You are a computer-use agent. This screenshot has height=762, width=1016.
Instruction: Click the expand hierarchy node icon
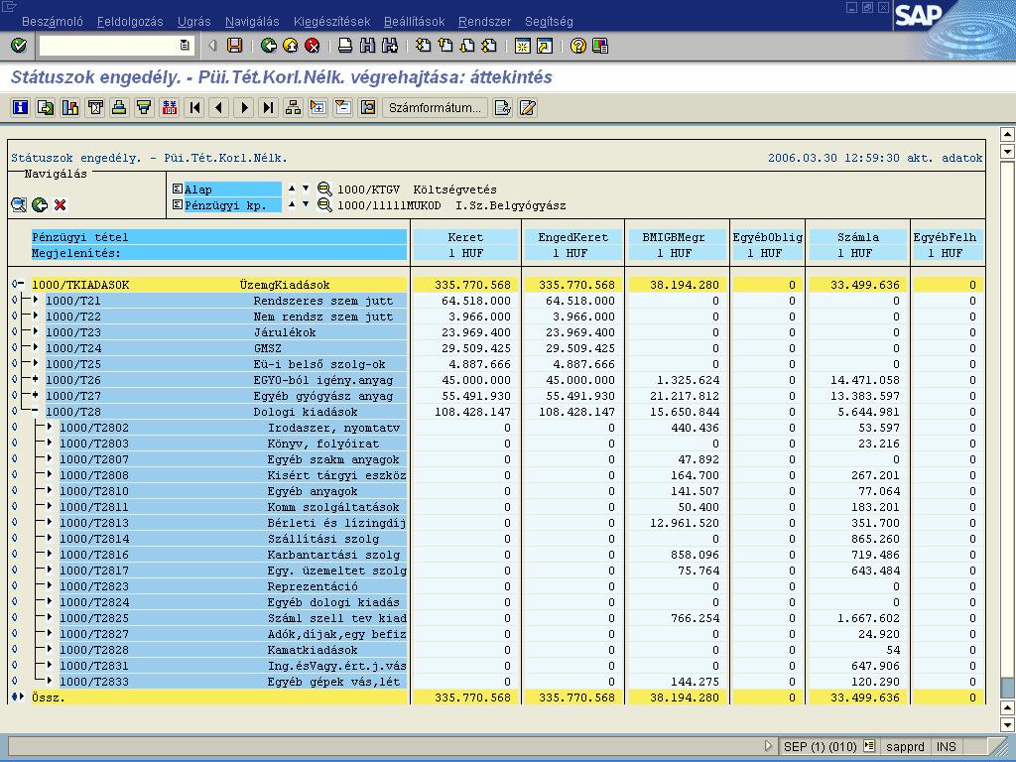coord(317,107)
